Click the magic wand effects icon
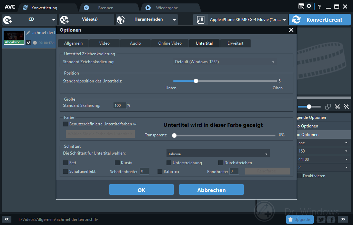Screen dimensions: 353x225 [346, 106]
